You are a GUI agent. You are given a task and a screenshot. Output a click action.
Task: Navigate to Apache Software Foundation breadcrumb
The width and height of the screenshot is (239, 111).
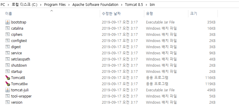point(95,5)
